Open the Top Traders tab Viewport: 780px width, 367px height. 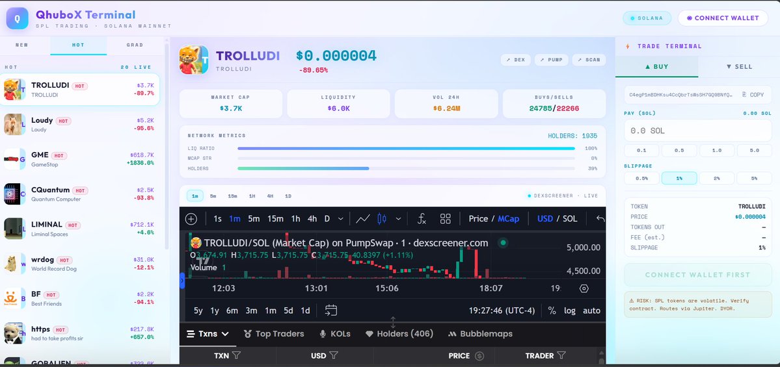(274, 334)
